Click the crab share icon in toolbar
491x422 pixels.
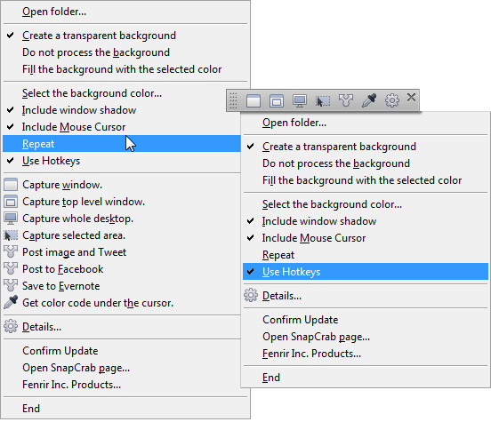(x=346, y=100)
